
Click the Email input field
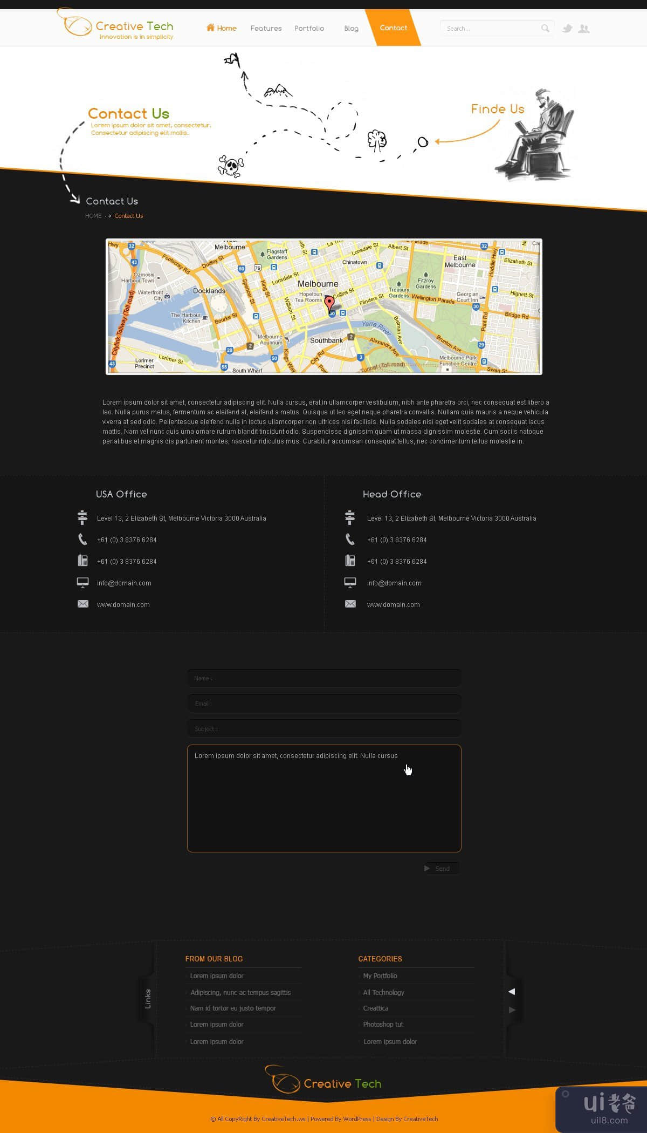324,704
